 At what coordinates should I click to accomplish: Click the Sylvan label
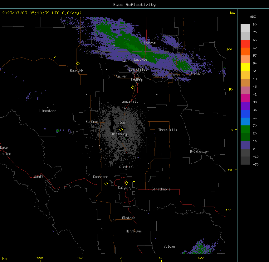point(122,76)
